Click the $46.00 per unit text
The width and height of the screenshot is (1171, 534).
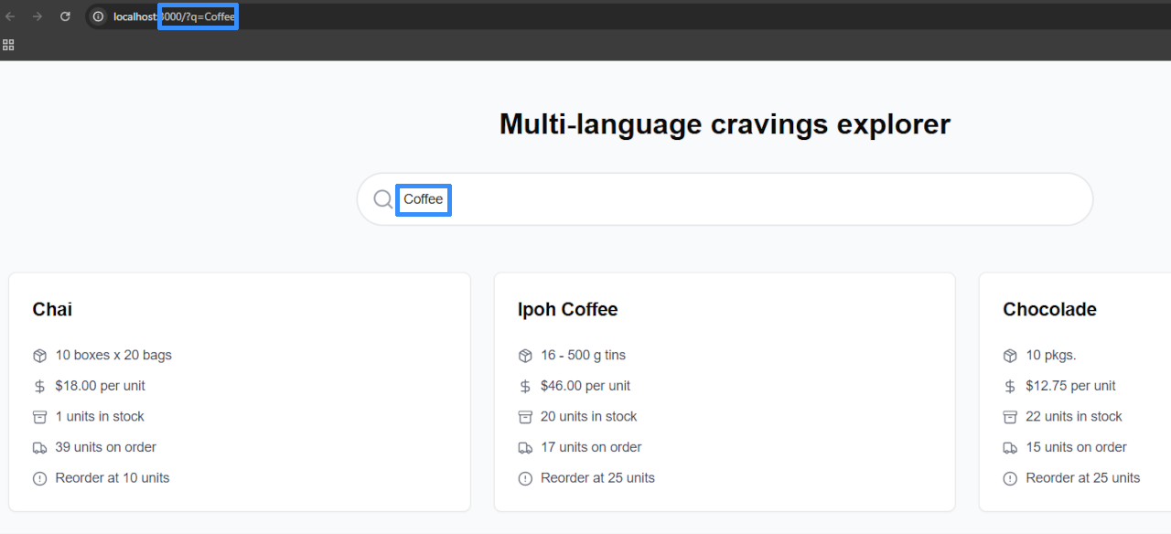click(x=585, y=386)
